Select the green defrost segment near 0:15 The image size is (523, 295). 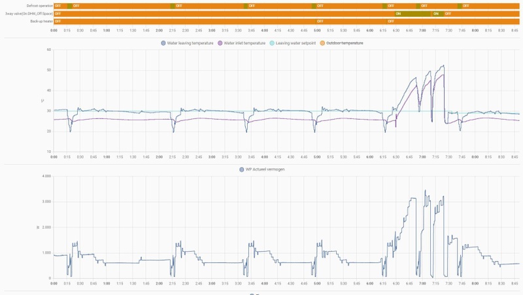point(69,6)
